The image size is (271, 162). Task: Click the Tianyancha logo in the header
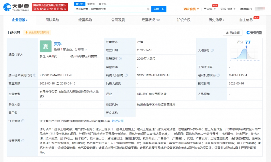pos(16,7)
